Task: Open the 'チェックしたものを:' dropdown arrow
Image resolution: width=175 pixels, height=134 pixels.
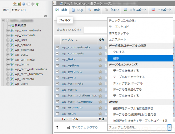Action: [169, 127]
